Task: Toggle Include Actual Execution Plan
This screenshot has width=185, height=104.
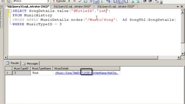Action: click(x=102, y=1)
